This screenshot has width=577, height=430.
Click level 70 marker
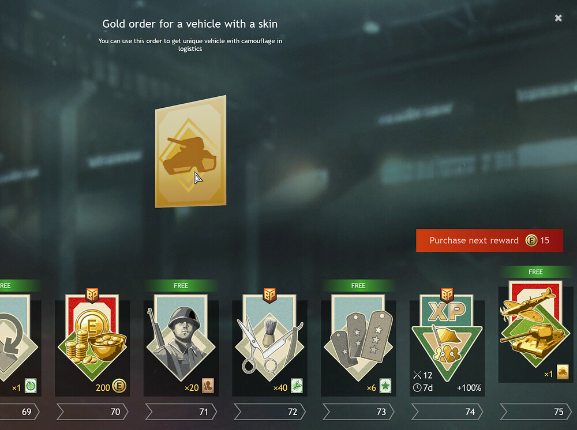[92, 412]
